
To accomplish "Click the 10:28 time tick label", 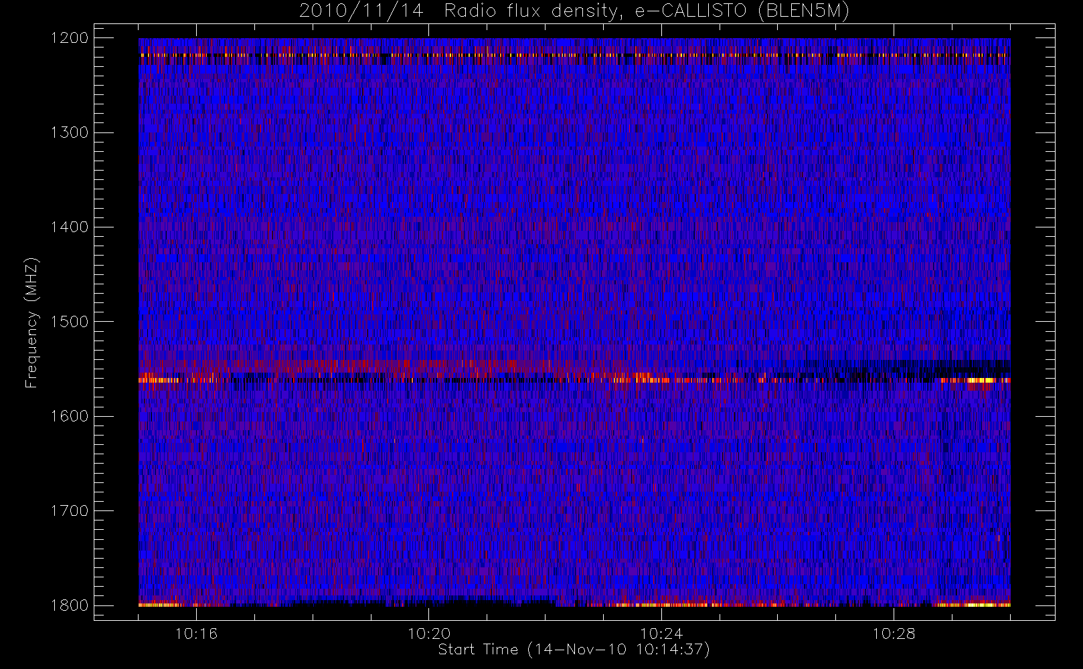I will coord(894,634).
